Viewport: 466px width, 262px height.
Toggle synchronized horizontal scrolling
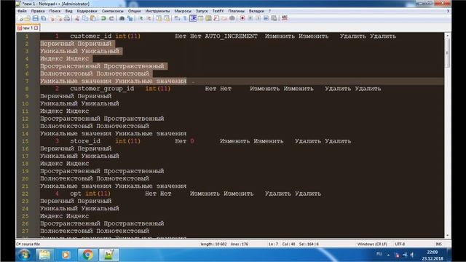pyautogui.click(x=167, y=18)
